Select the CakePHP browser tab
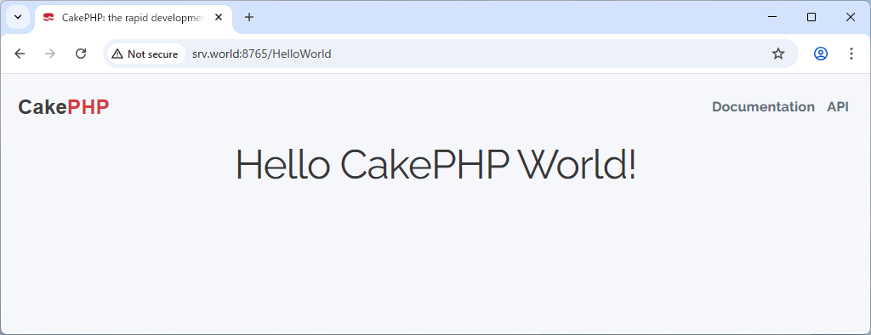This screenshot has height=335, width=871. [x=134, y=18]
